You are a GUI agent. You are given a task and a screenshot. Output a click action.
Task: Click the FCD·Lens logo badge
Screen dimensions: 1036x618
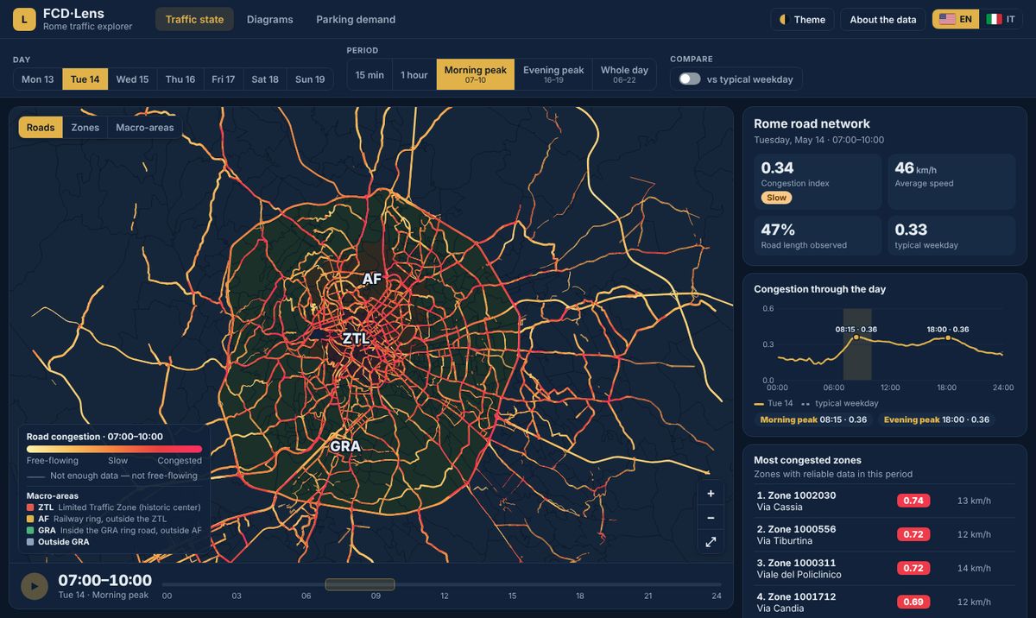(x=25, y=19)
